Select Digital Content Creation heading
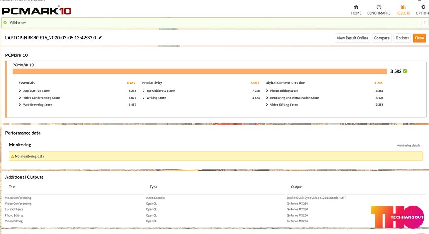This screenshot has height=234, width=429. pyautogui.click(x=285, y=83)
